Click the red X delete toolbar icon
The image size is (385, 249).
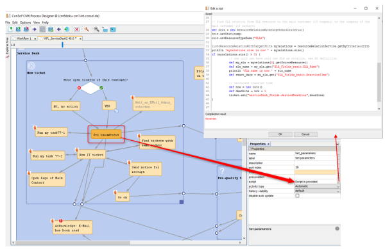click(x=77, y=29)
